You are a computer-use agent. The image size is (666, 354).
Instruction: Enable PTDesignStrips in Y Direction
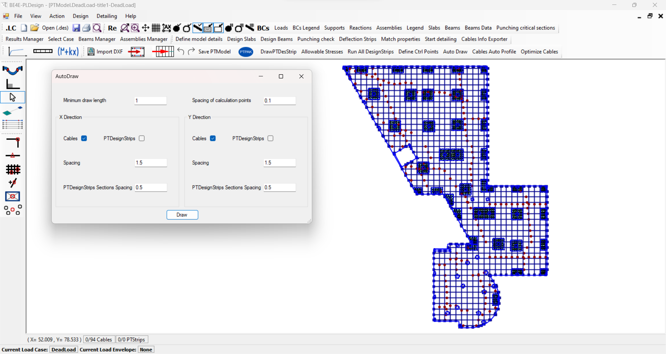271,138
